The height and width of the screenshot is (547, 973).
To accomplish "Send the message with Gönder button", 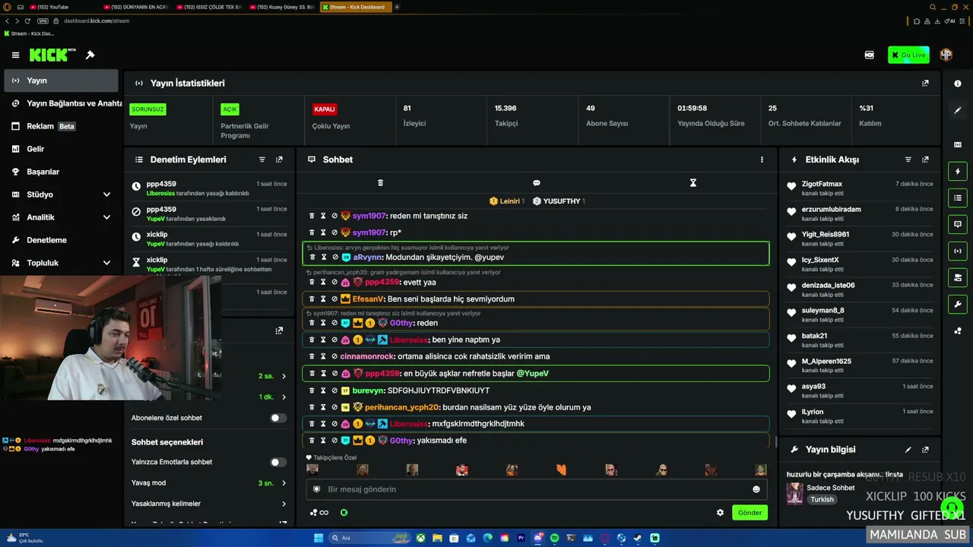I will [x=750, y=513].
